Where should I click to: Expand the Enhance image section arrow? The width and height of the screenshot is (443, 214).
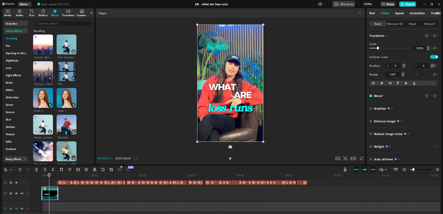[x=401, y=121]
